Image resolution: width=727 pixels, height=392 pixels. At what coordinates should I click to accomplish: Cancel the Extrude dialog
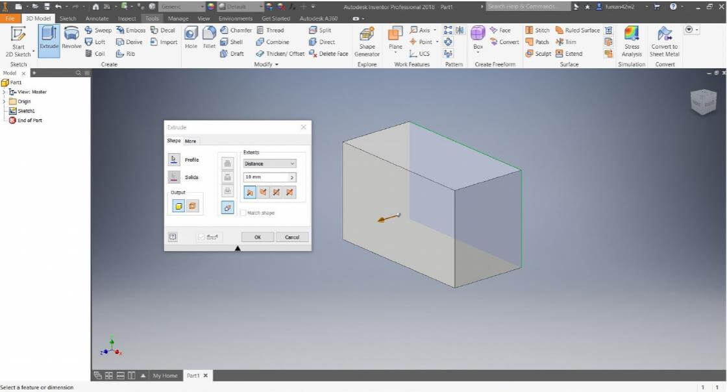click(291, 237)
